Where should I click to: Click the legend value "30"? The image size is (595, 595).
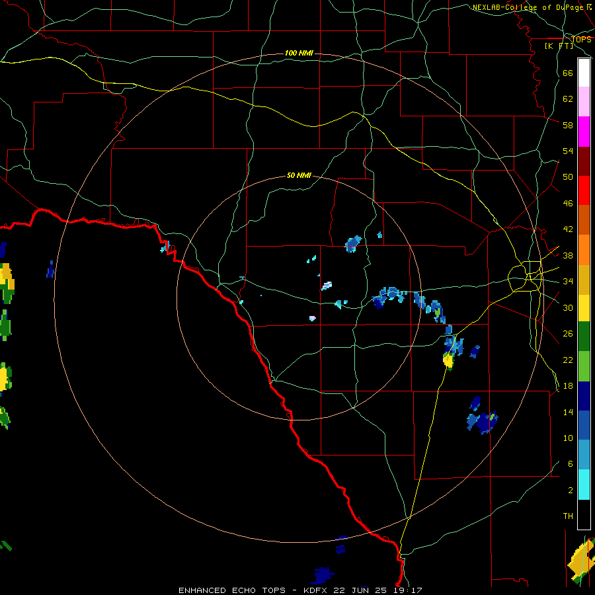click(568, 307)
